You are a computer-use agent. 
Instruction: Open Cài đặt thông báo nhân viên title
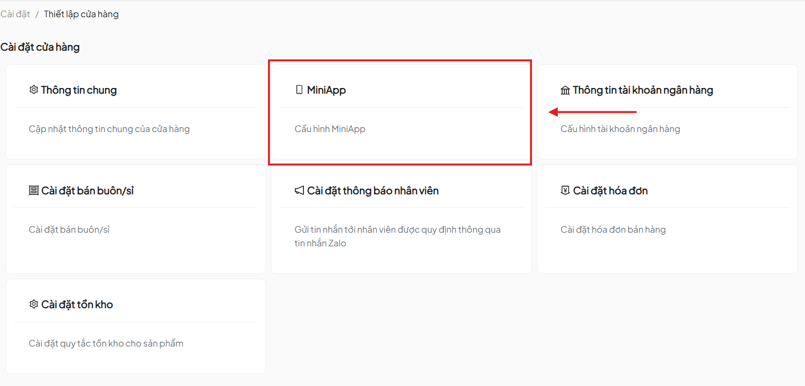pos(373,191)
